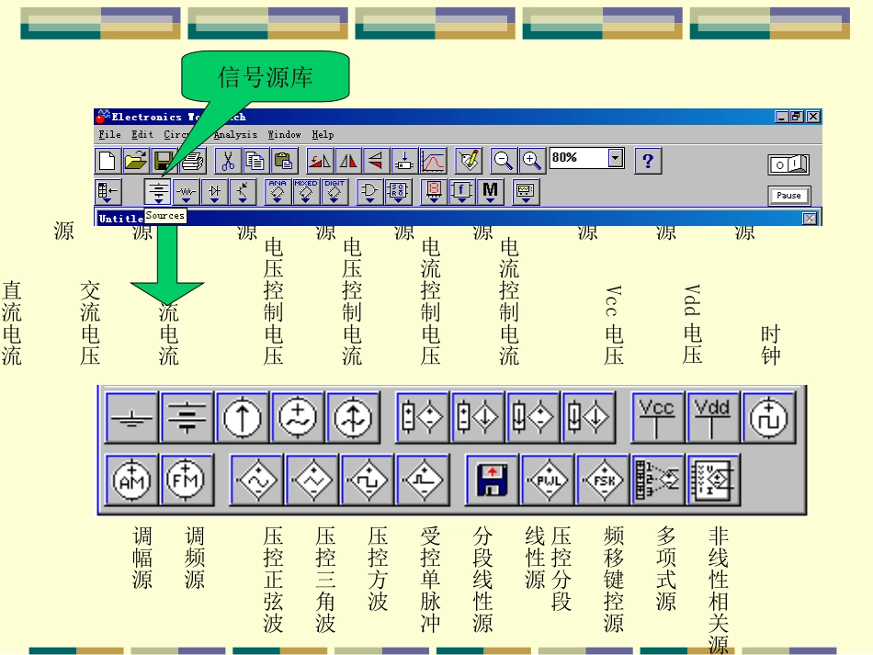The height and width of the screenshot is (655, 873).
Task: Select the Battery DC source
Action: tap(187, 417)
